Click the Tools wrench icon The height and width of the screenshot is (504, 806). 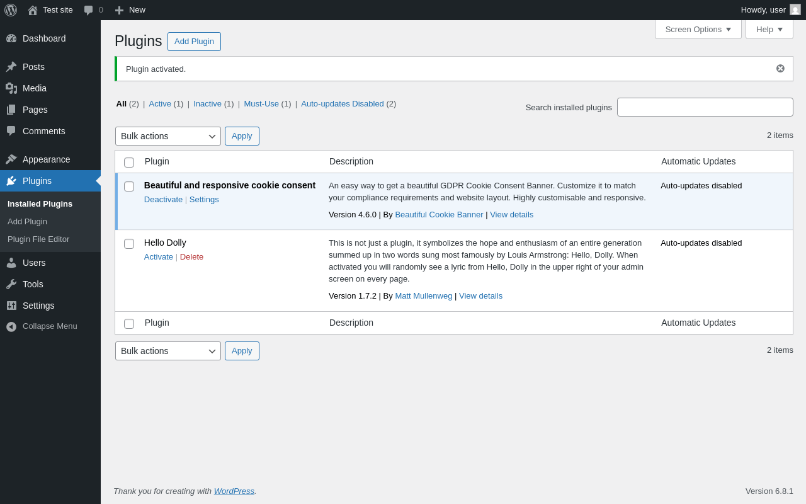[11, 284]
